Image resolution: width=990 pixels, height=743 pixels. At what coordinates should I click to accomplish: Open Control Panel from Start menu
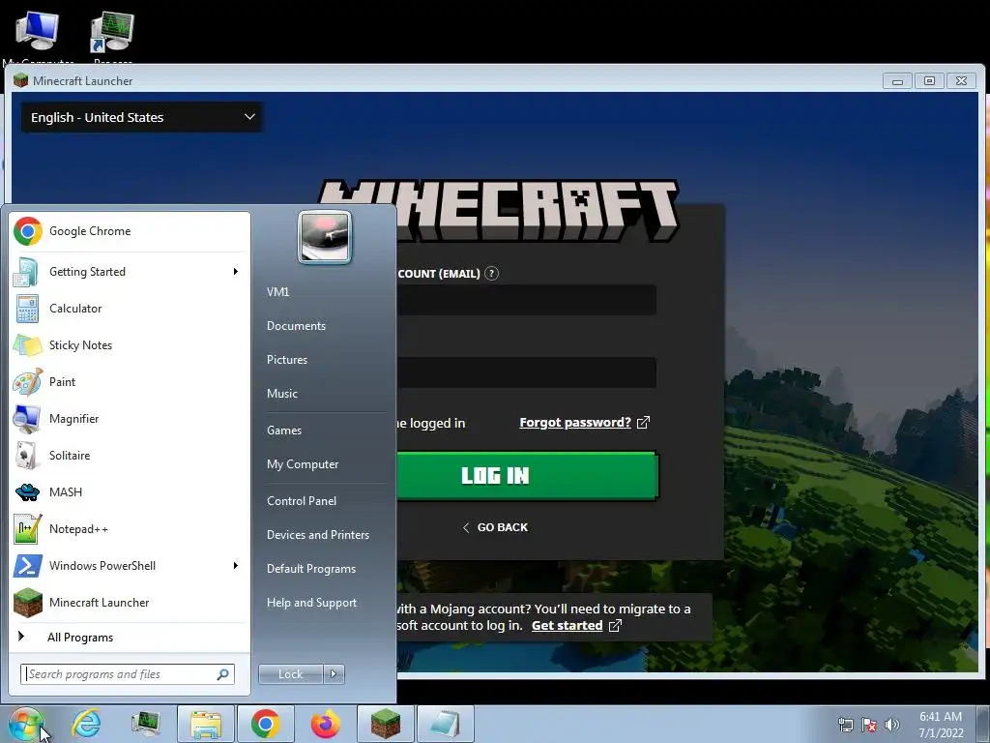pyautogui.click(x=302, y=501)
